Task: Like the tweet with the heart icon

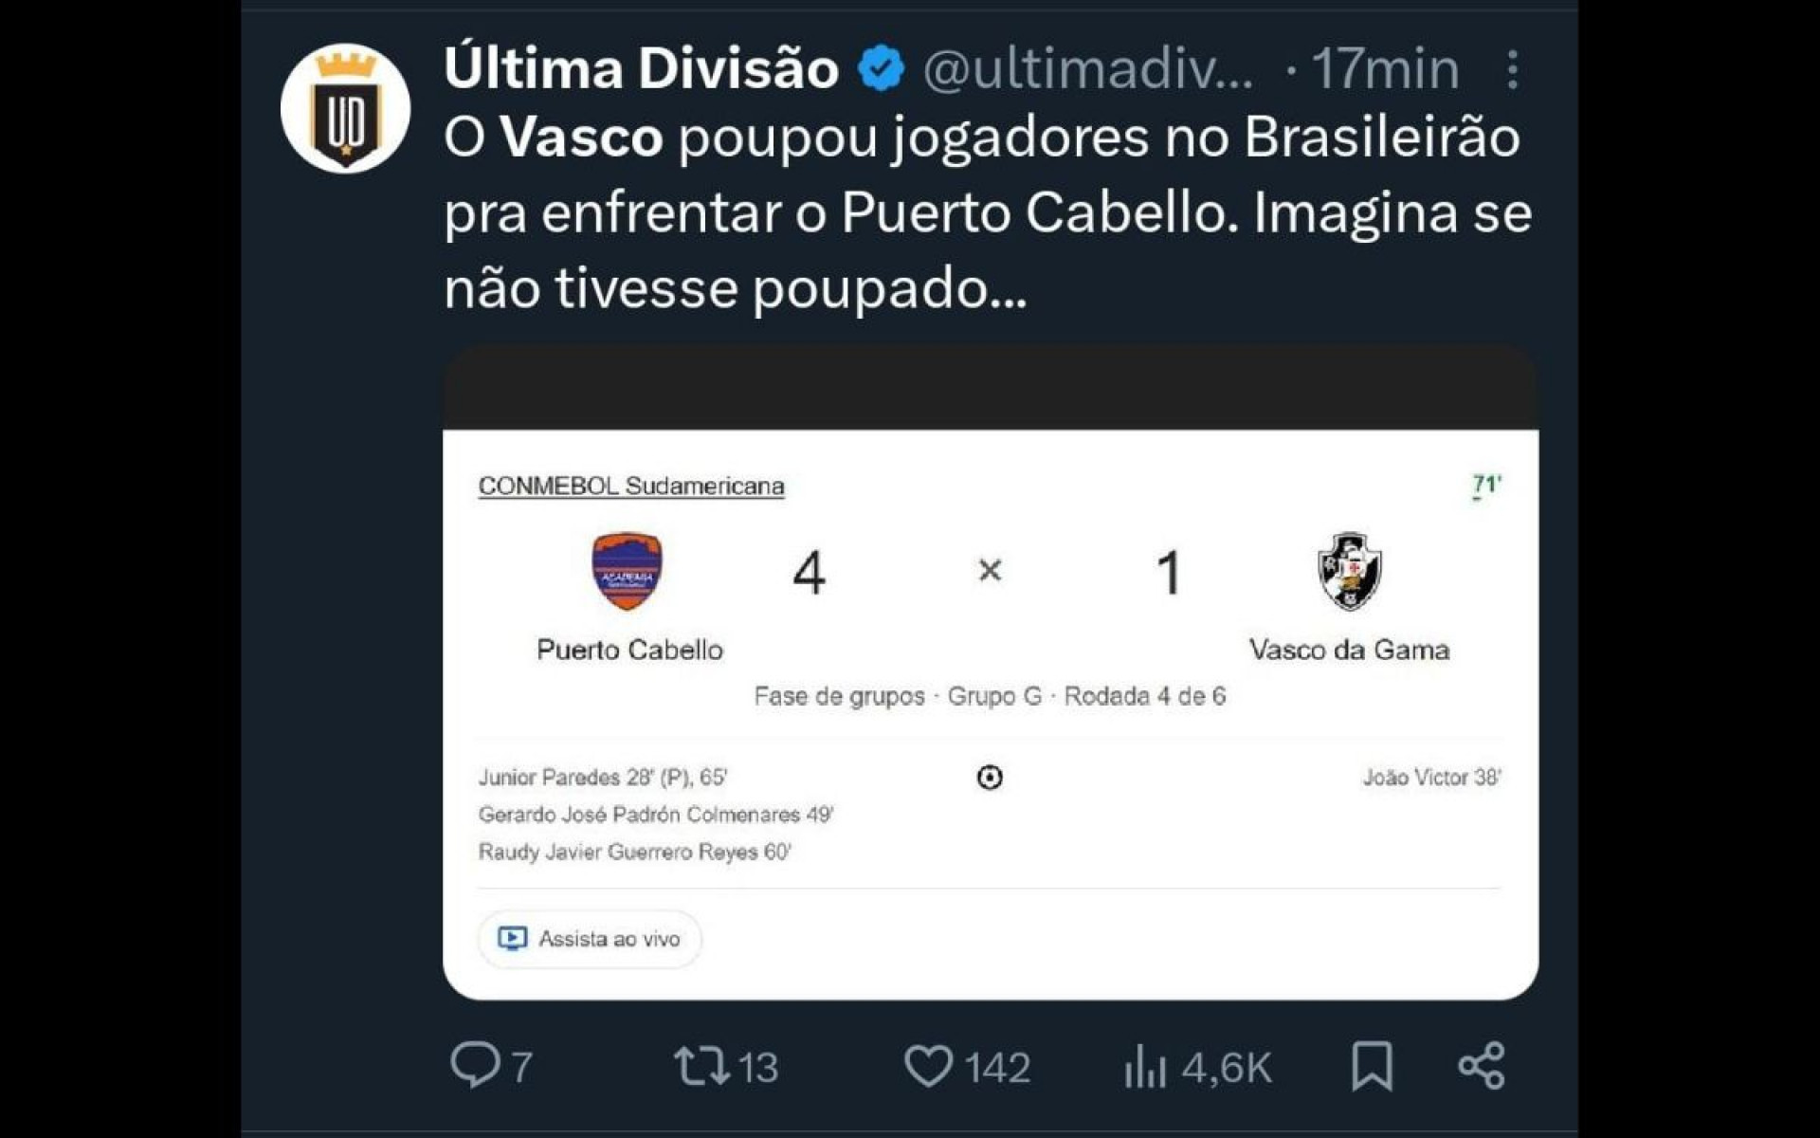Action: [934, 1066]
